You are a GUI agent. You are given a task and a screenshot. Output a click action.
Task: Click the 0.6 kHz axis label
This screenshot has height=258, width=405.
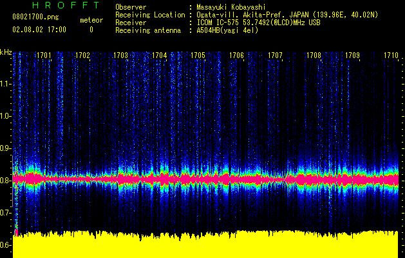(5, 245)
